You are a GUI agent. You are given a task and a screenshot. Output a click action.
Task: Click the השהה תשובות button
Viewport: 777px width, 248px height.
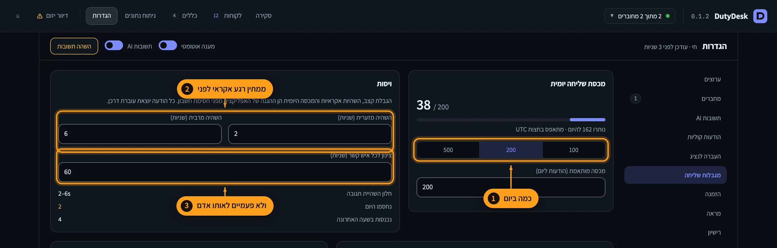[74, 46]
